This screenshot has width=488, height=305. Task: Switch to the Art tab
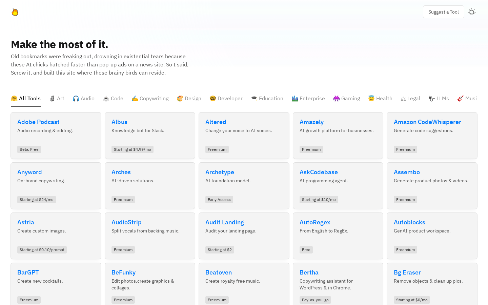57,99
